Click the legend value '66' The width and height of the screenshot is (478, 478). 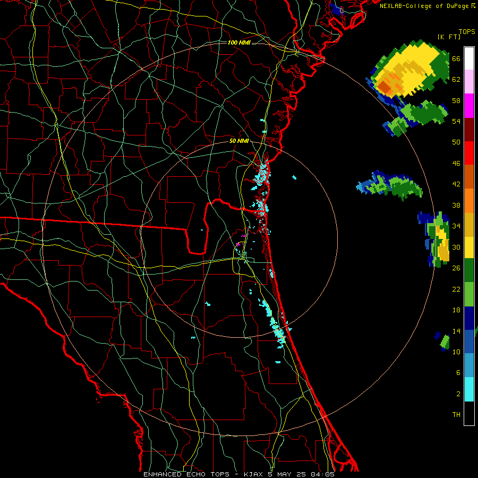[456, 58]
